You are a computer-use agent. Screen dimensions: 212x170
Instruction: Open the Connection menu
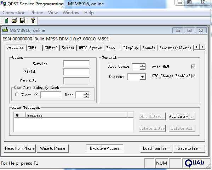coord(14,13)
